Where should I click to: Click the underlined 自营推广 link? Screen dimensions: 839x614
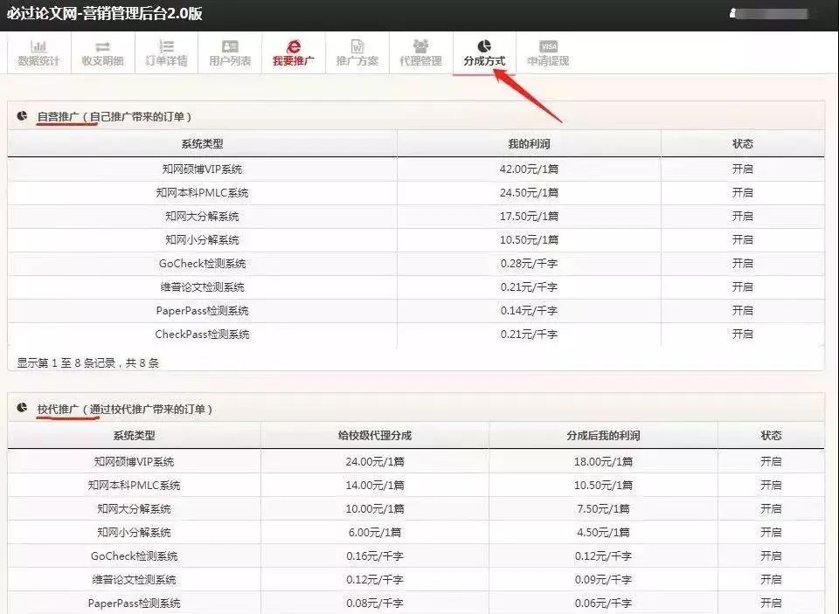pyautogui.click(x=58, y=113)
